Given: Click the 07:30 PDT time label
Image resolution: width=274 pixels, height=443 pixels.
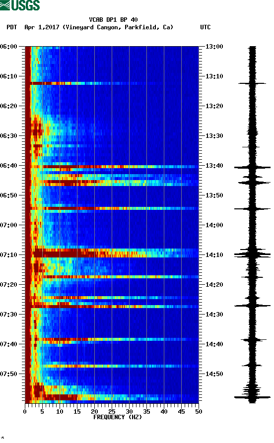Looking at the screenshot, I should click(x=8, y=315).
